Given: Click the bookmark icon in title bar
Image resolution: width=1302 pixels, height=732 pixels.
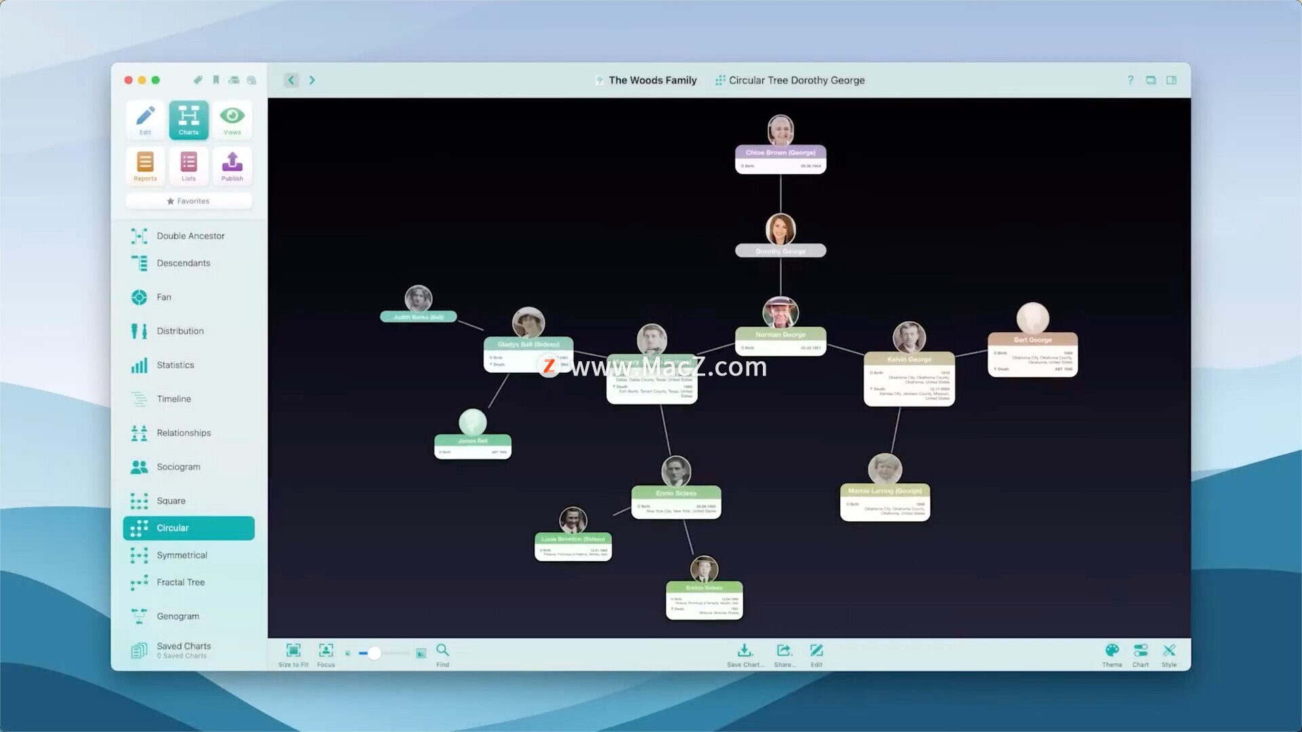Looking at the screenshot, I should 216,80.
